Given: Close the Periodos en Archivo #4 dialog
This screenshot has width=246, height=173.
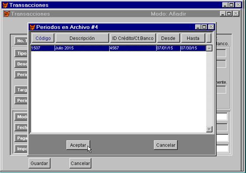Looking at the screenshot, I should point(211,27).
